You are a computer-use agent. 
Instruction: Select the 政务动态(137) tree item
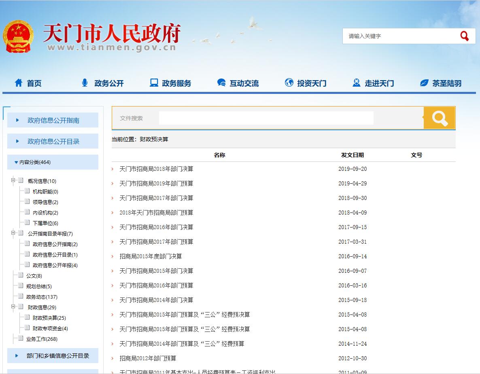coord(42,297)
